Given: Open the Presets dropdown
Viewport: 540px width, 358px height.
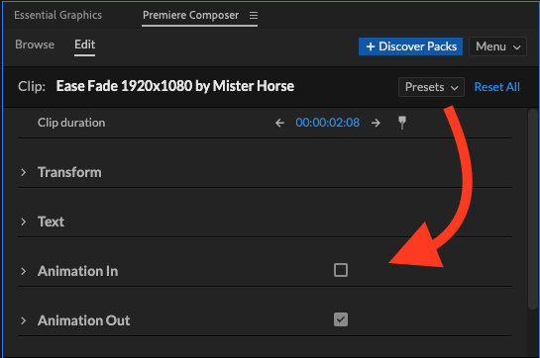Looking at the screenshot, I should click(x=431, y=87).
